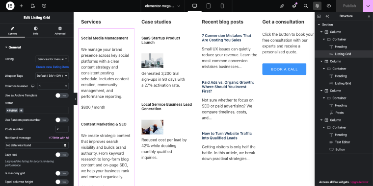Open the History clock icon
This screenshot has height=186, width=373.
[44, 6]
